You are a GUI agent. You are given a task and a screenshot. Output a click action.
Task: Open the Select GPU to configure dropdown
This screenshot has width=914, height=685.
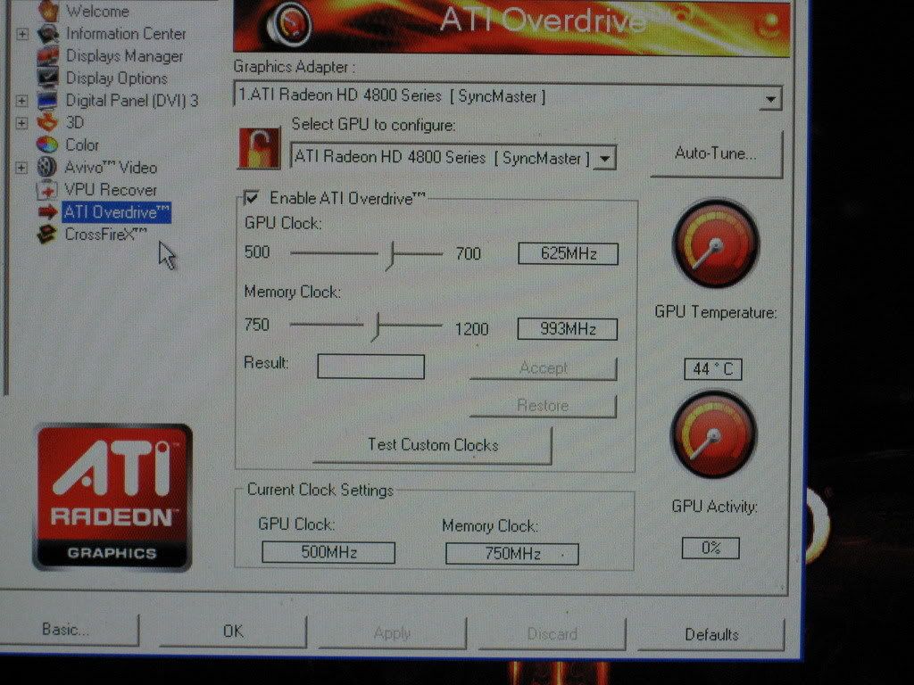click(x=606, y=158)
